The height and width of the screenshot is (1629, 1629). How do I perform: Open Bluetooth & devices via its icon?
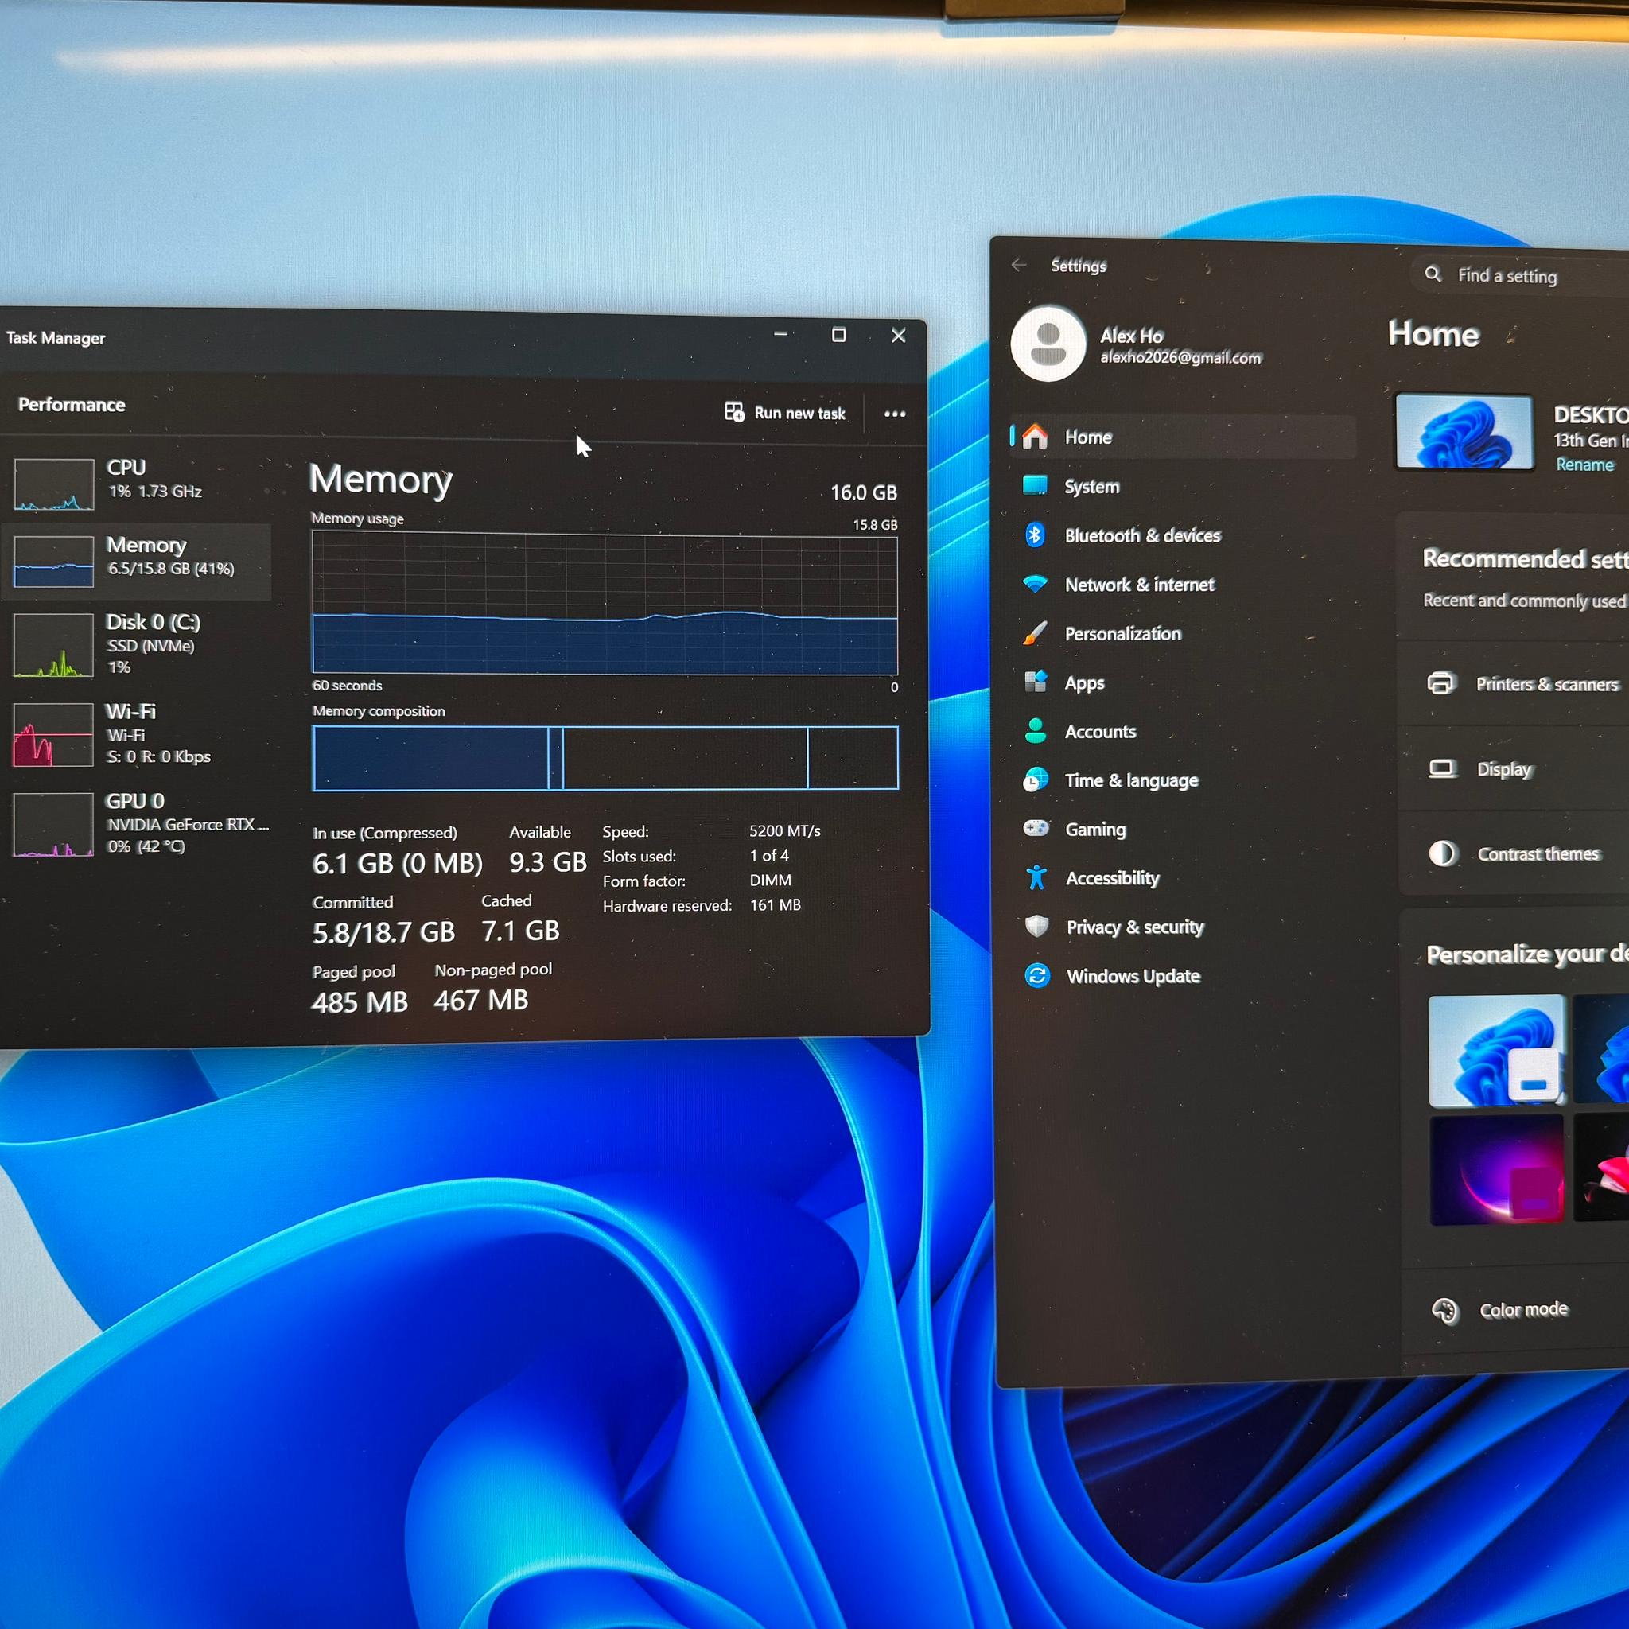[1035, 535]
